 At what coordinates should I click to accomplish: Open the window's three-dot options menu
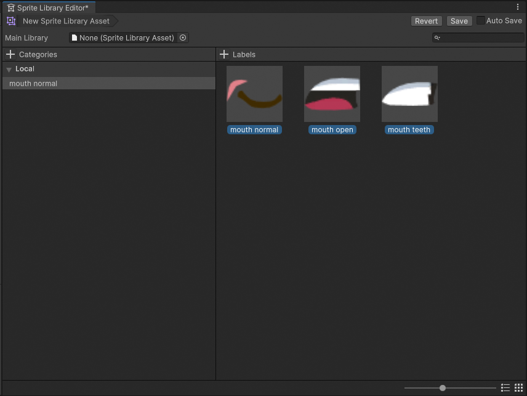[x=518, y=7]
